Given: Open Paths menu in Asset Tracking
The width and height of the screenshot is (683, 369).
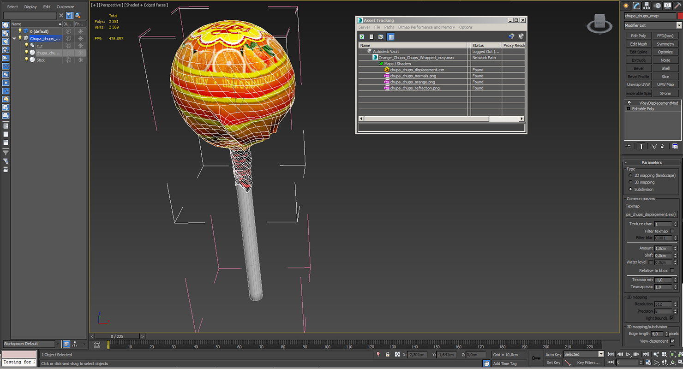Looking at the screenshot, I should pos(389,27).
